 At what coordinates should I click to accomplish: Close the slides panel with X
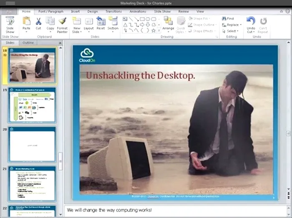[60, 43]
